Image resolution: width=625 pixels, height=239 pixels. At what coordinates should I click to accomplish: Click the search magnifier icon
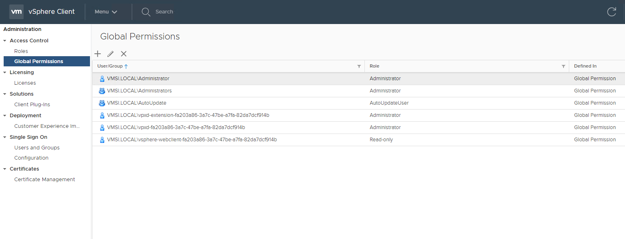point(146,12)
